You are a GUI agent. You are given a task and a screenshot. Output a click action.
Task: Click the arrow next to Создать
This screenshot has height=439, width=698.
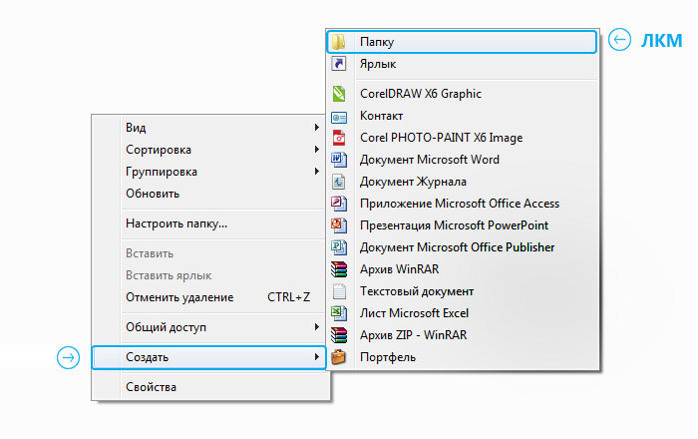[316, 356]
